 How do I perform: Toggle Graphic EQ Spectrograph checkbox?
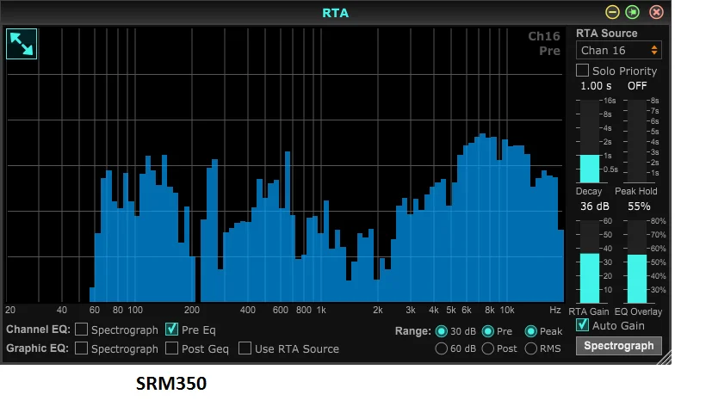point(81,348)
